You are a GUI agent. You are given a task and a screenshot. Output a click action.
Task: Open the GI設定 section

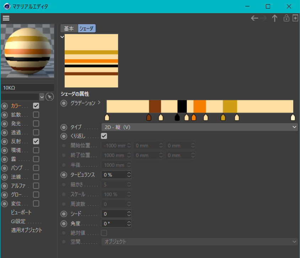click(26, 221)
